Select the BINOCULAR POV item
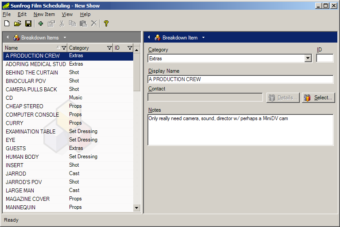Screen dimensions: 340x227 (68, 81)
